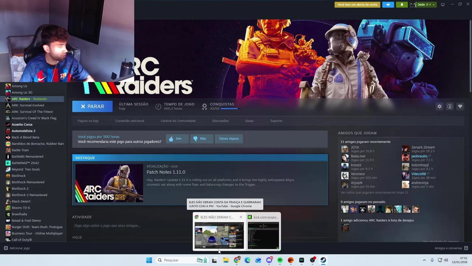
Task: Open friend ViteçoR8's profile
Action: tap(419, 174)
